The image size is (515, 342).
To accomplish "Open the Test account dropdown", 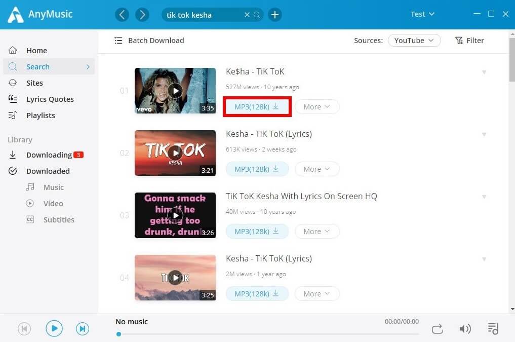I will coord(422,14).
